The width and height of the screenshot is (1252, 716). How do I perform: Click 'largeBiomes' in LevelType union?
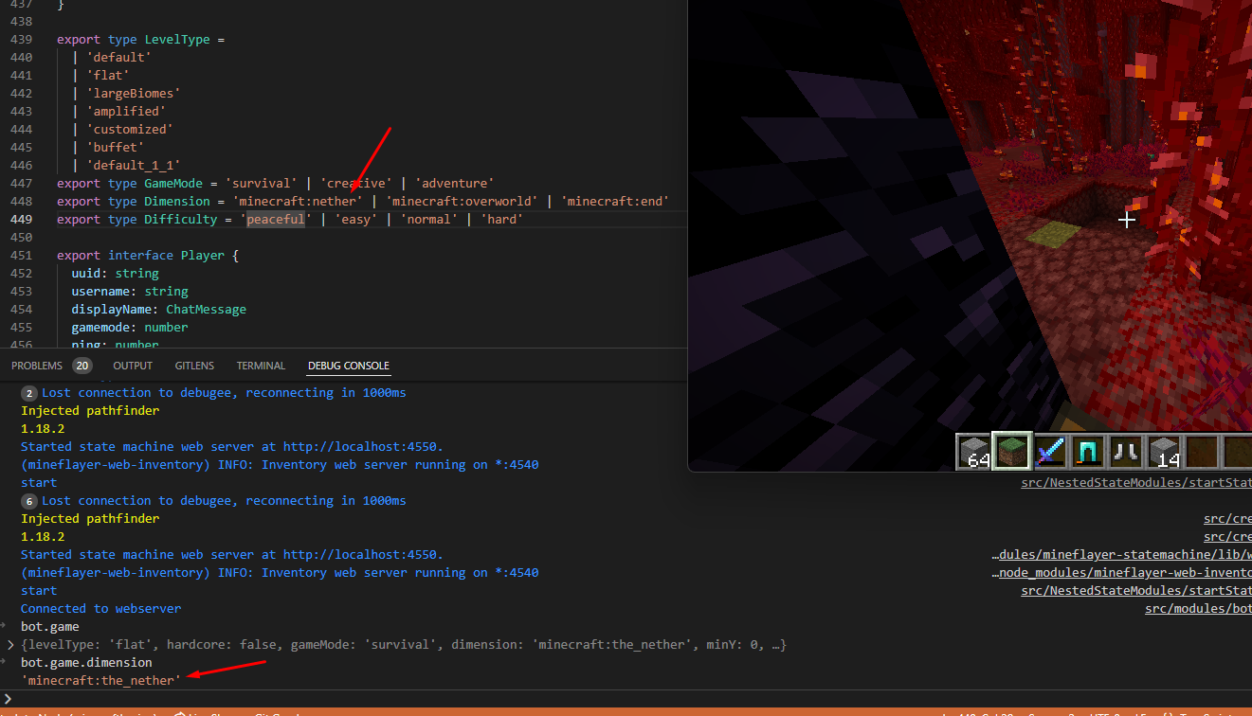[x=133, y=94]
